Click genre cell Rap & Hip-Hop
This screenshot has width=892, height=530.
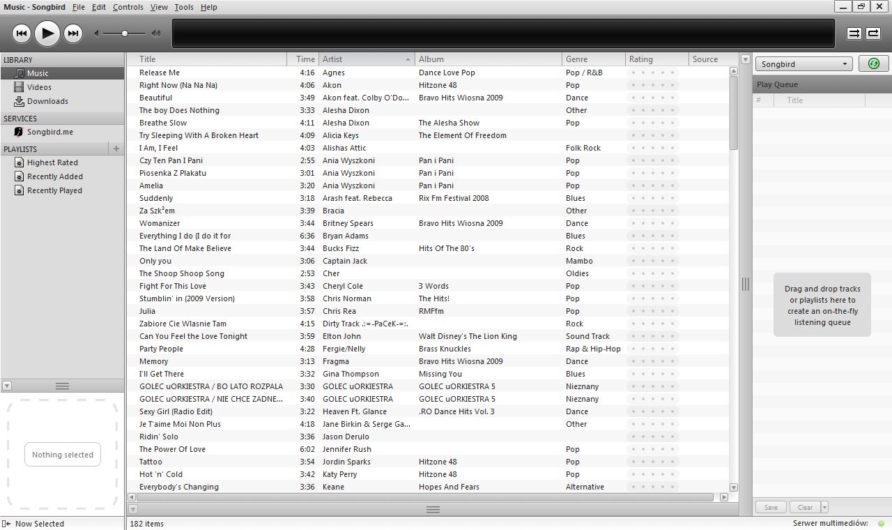point(593,349)
